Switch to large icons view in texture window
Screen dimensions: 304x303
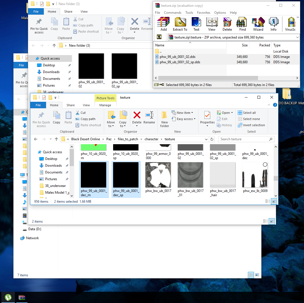point(274,201)
